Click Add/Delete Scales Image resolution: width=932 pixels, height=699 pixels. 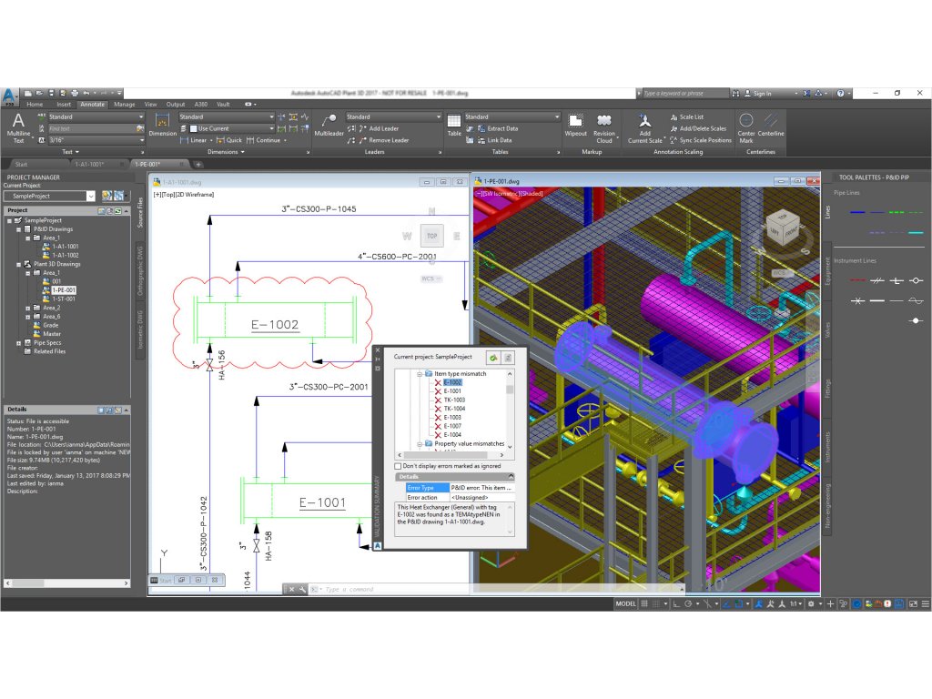tap(698, 128)
